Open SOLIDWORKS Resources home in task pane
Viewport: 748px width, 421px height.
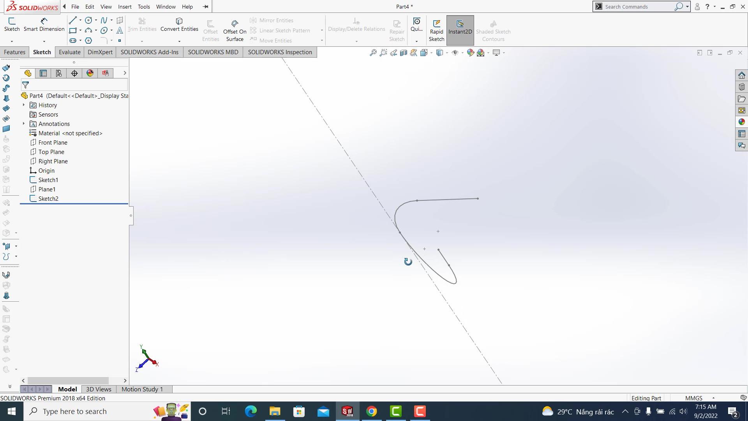742,75
